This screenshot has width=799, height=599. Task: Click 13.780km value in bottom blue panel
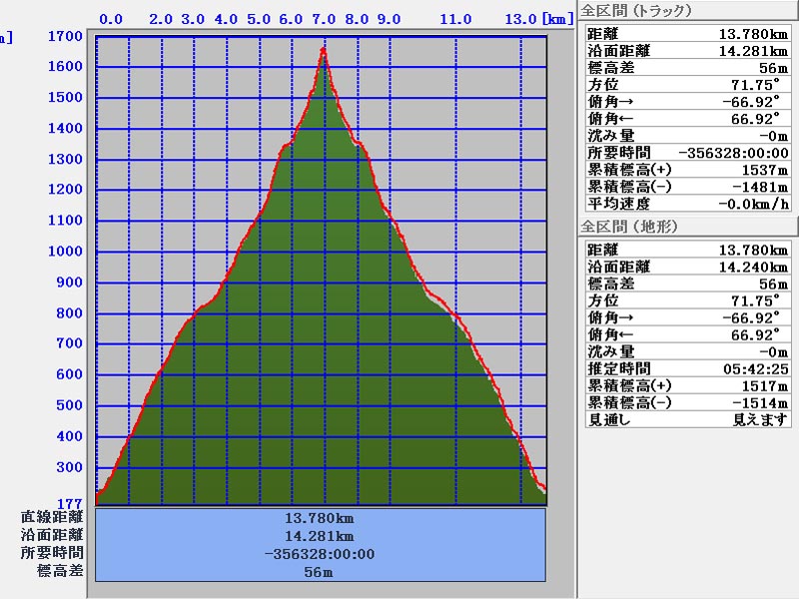click(320, 518)
